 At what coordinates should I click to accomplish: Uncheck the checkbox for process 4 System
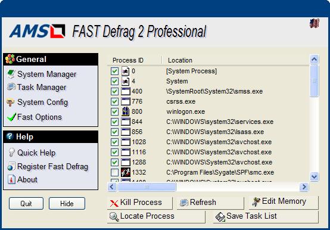[x=114, y=81]
